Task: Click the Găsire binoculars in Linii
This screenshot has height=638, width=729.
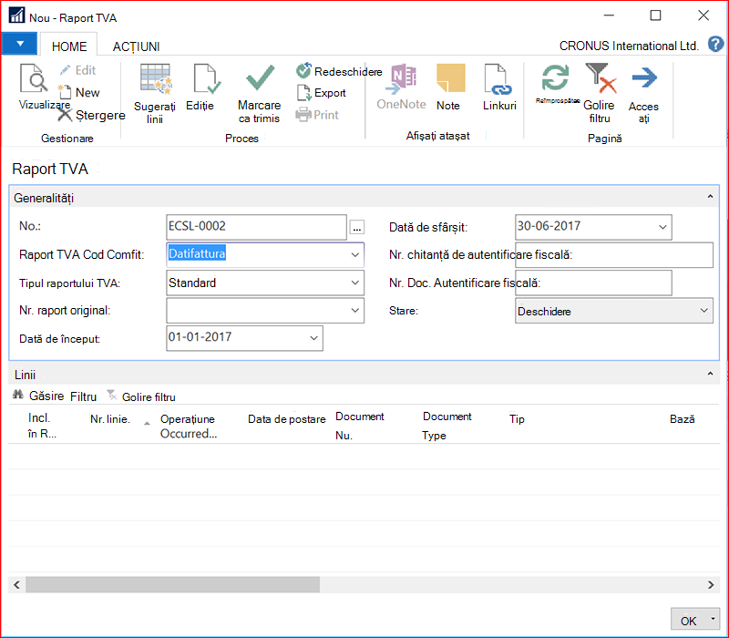Action: (18, 396)
